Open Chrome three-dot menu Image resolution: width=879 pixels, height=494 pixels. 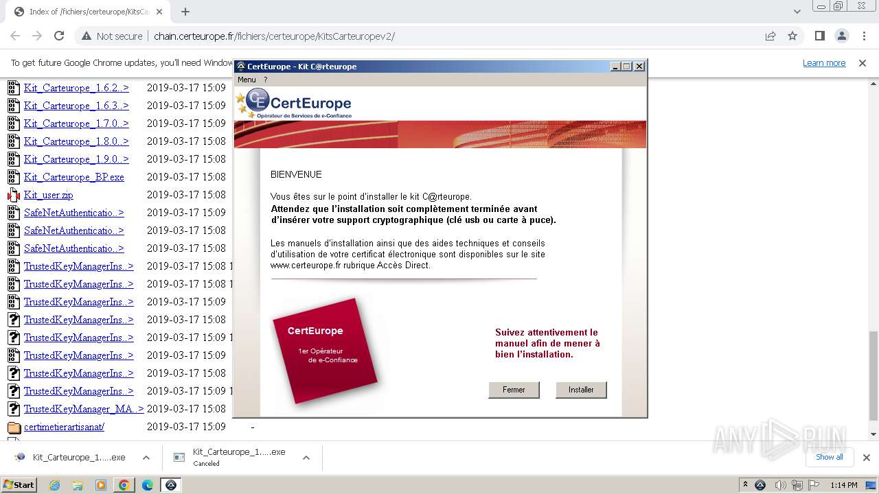863,36
